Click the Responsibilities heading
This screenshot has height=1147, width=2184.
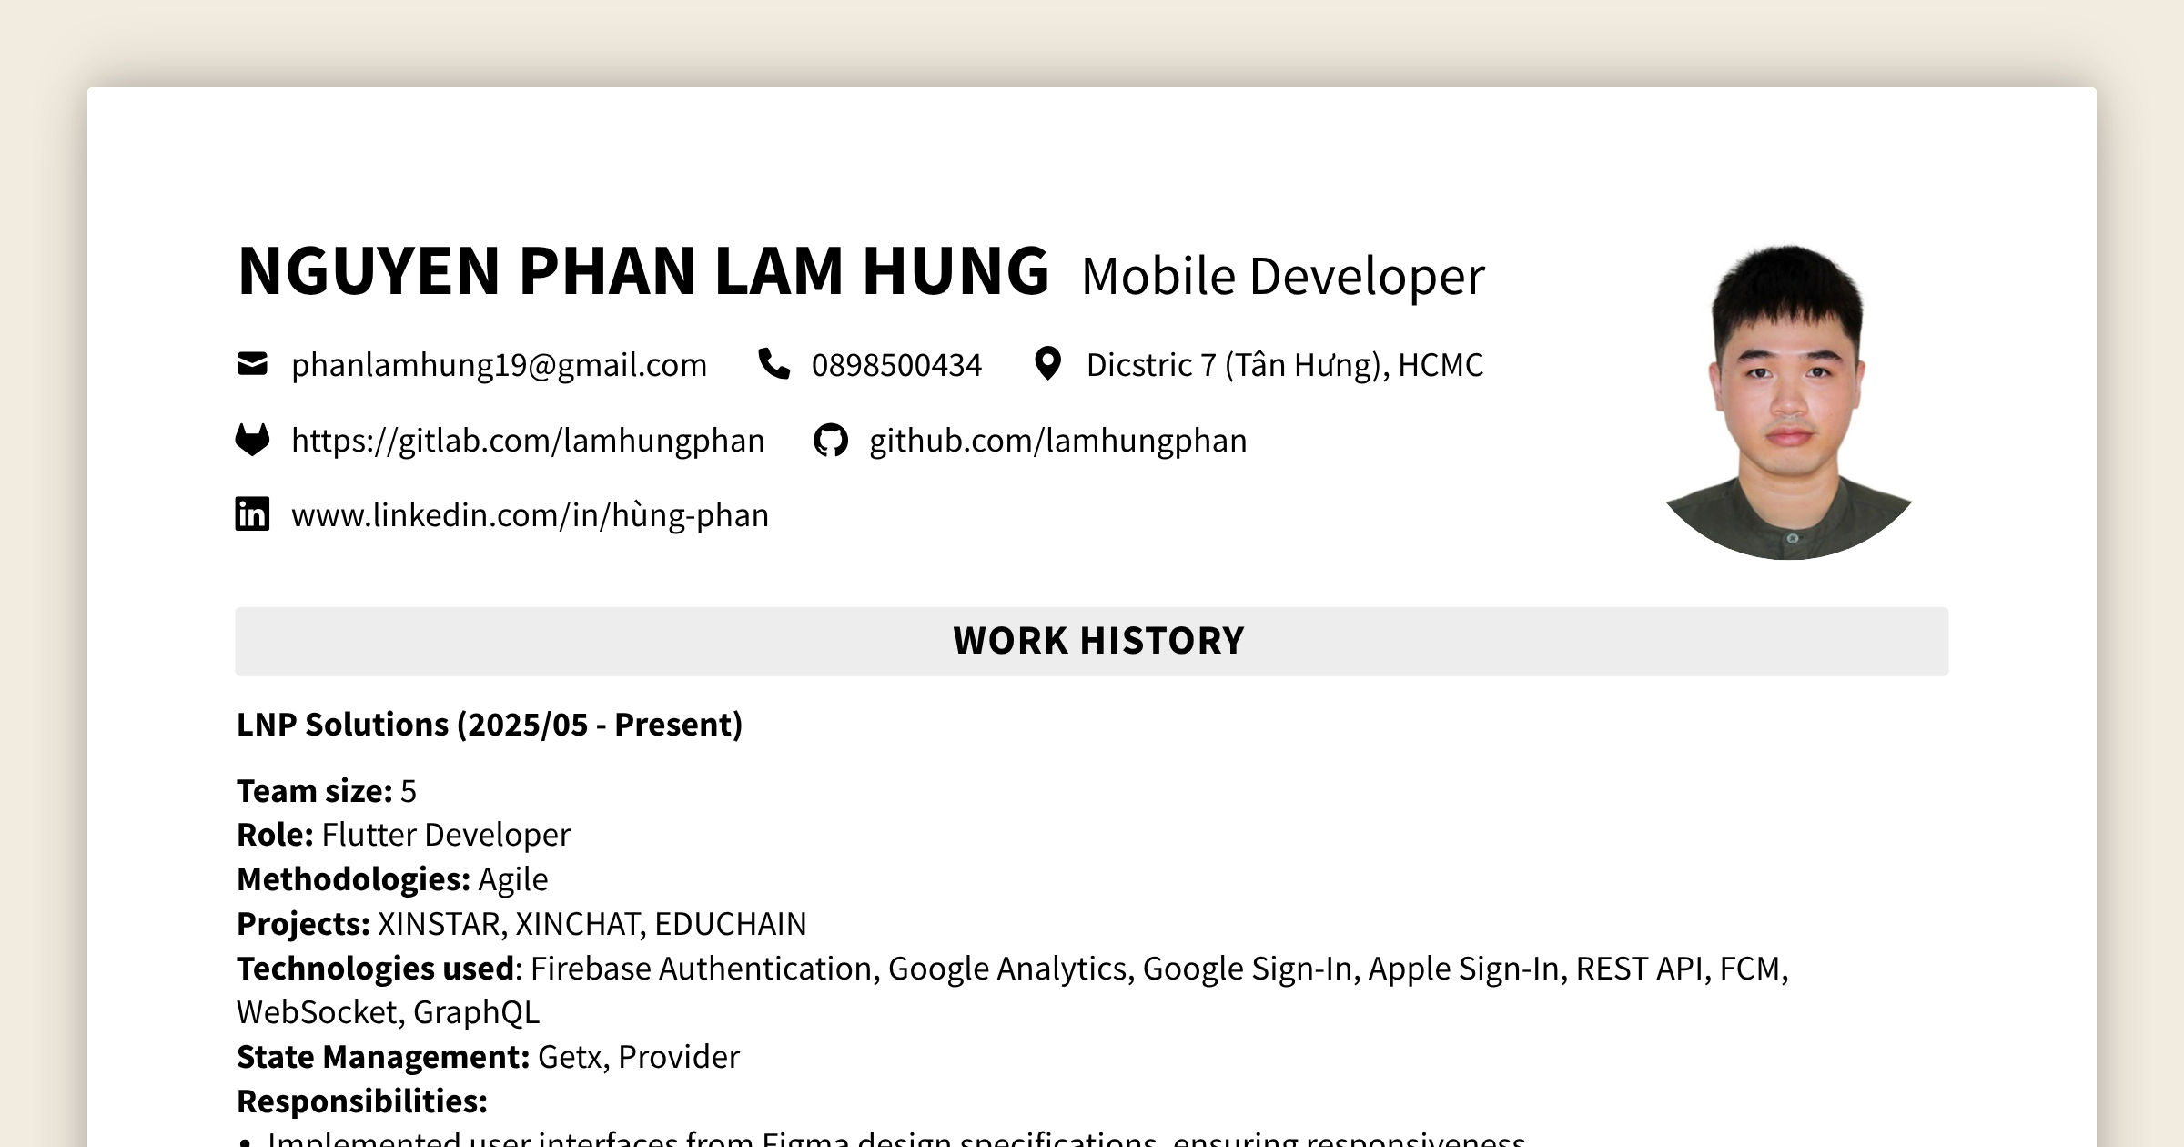[x=361, y=1100]
